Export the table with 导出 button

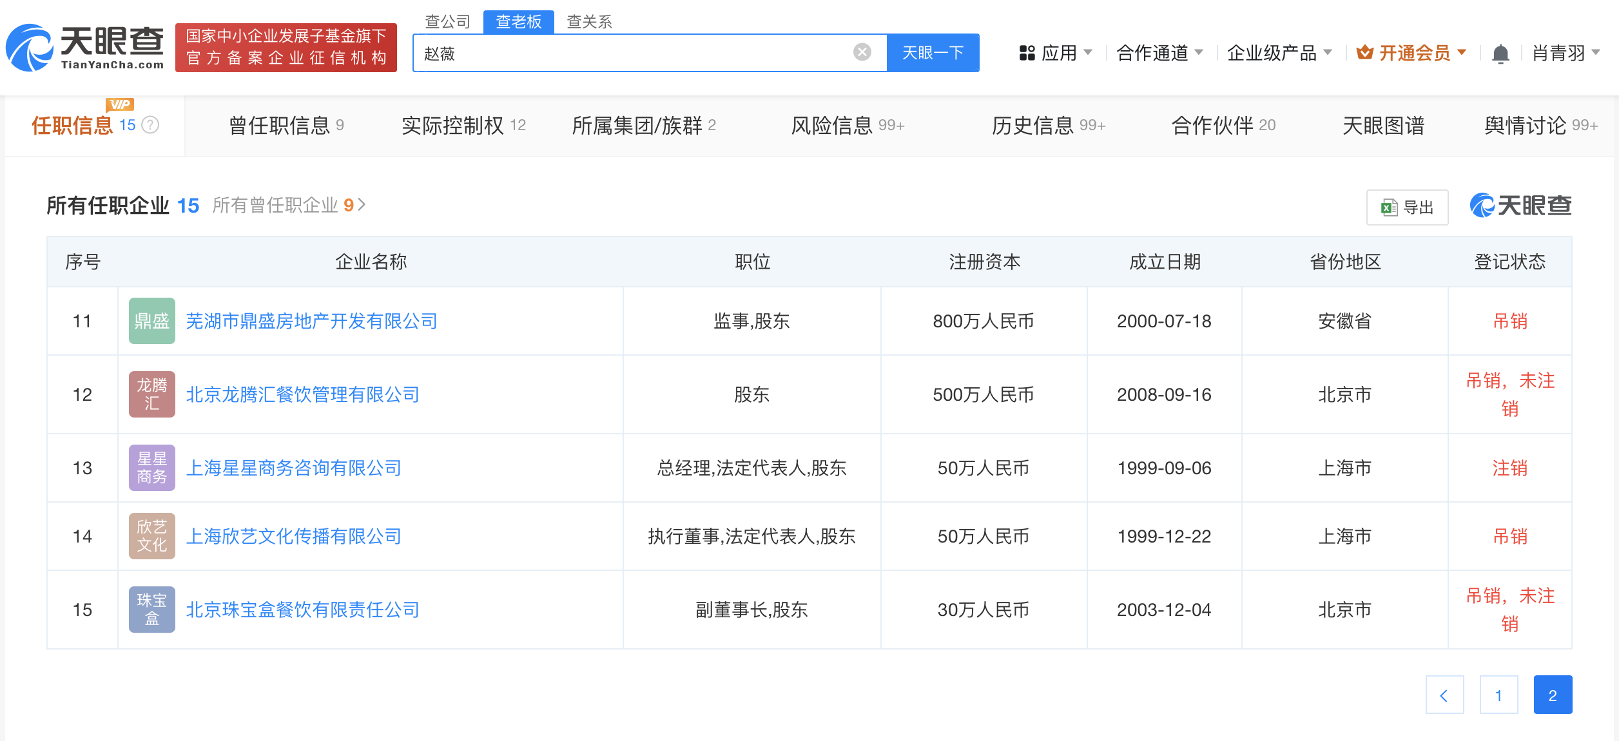pos(1407,207)
